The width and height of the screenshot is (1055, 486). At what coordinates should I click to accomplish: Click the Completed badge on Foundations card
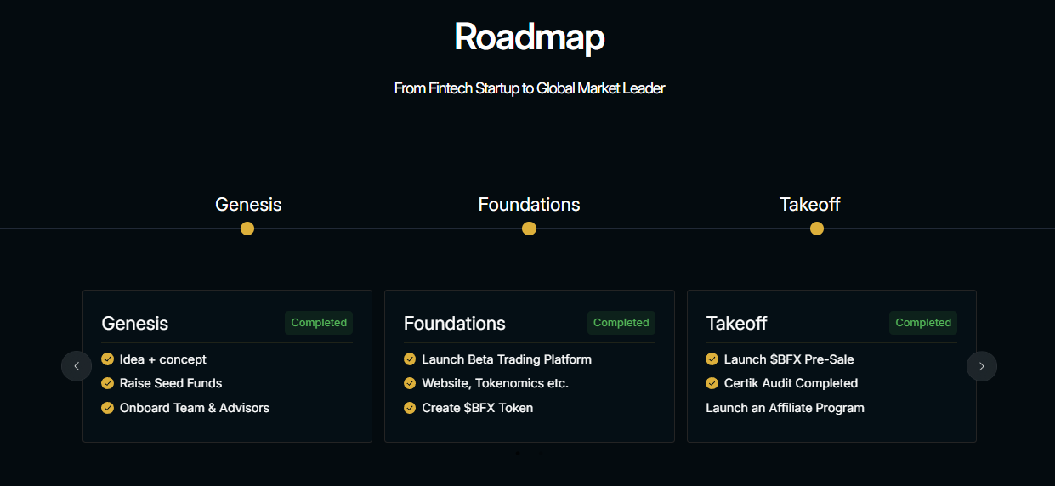click(x=621, y=323)
